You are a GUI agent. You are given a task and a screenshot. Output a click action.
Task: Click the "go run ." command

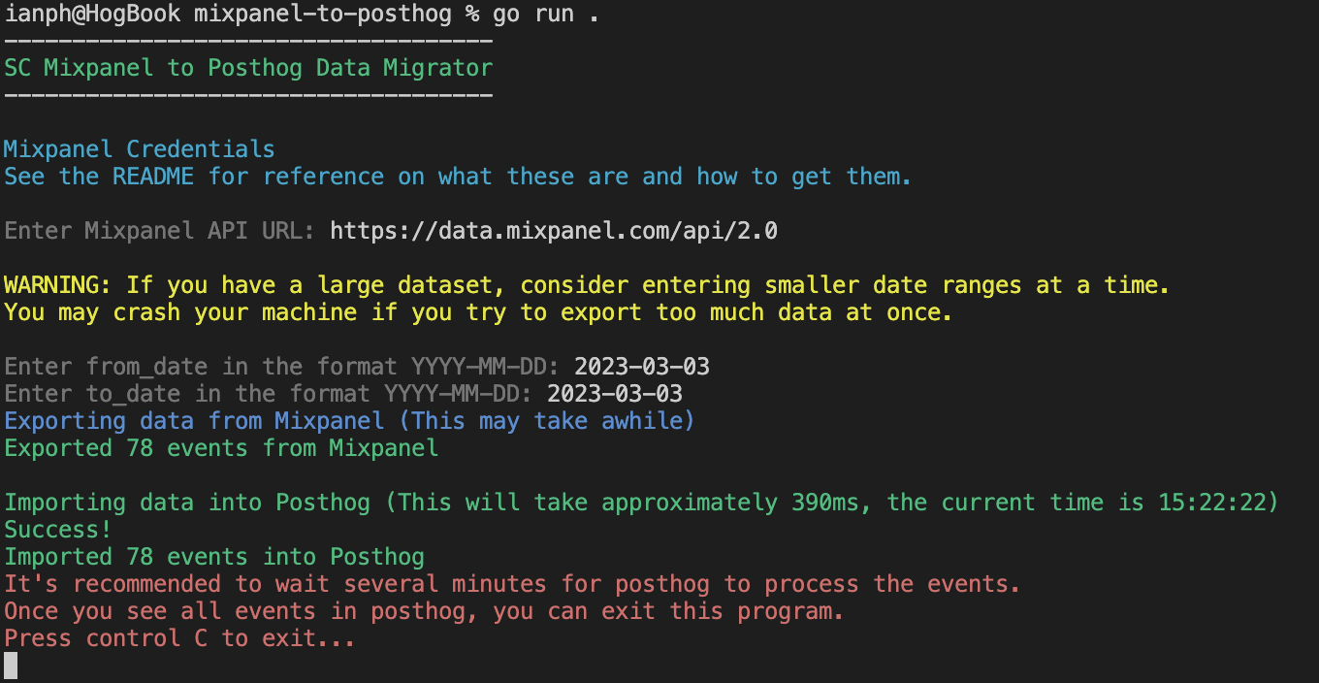click(545, 15)
